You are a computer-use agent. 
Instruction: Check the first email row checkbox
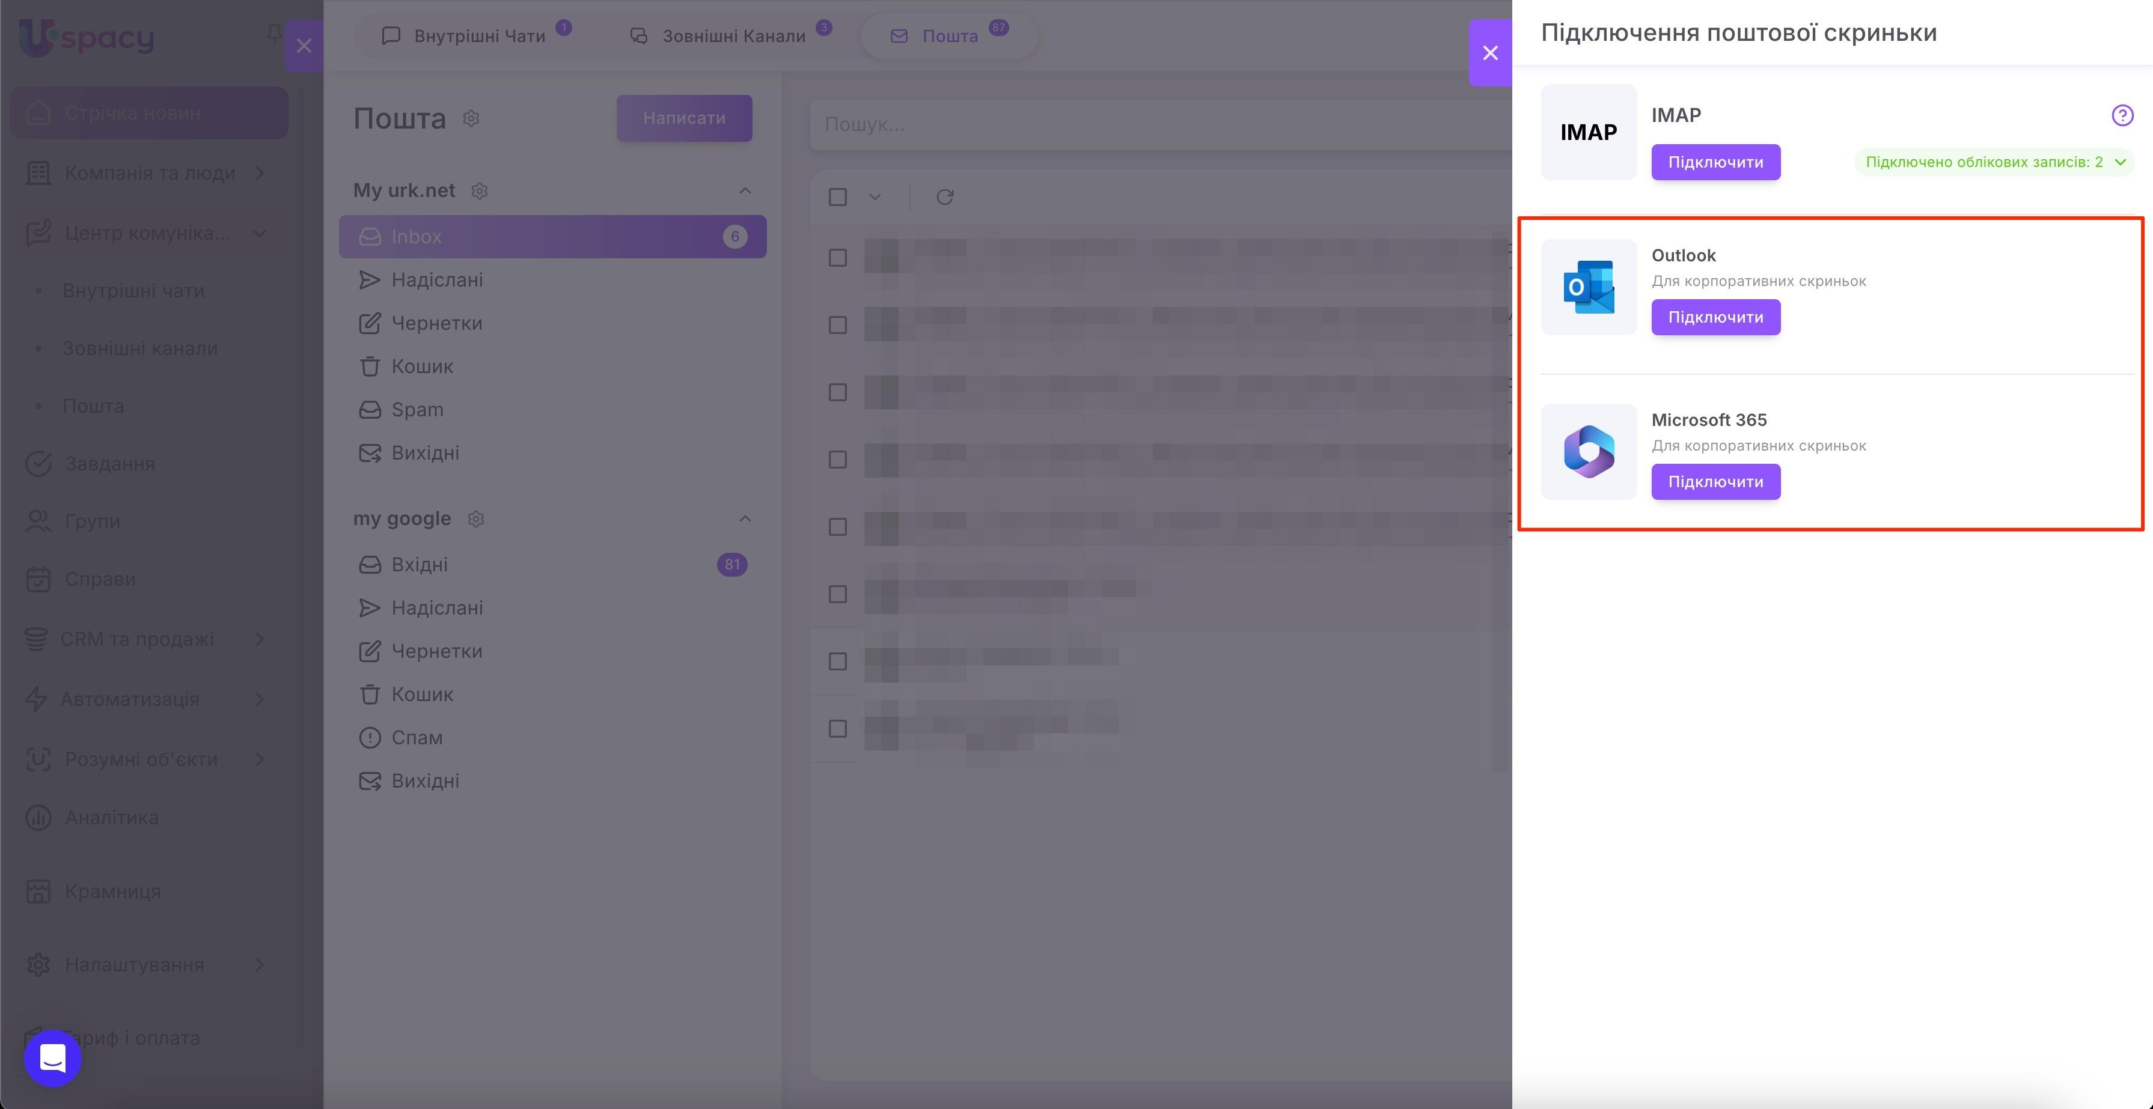837,258
